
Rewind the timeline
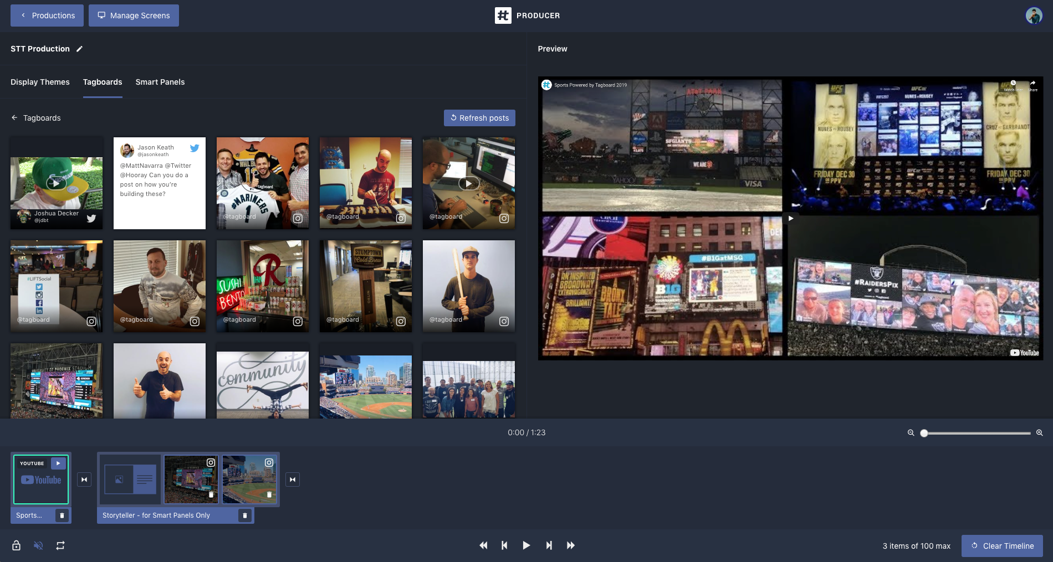(483, 545)
